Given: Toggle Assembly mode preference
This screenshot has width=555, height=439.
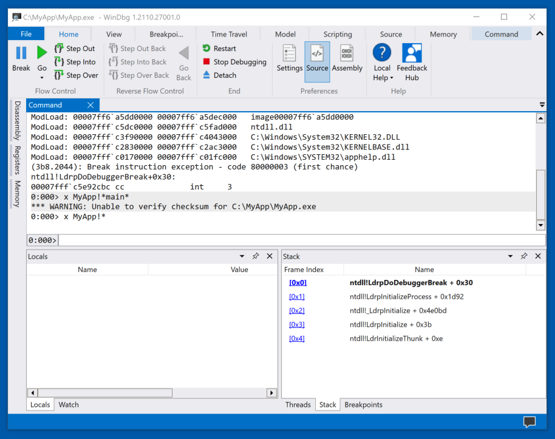Looking at the screenshot, I should (347, 59).
